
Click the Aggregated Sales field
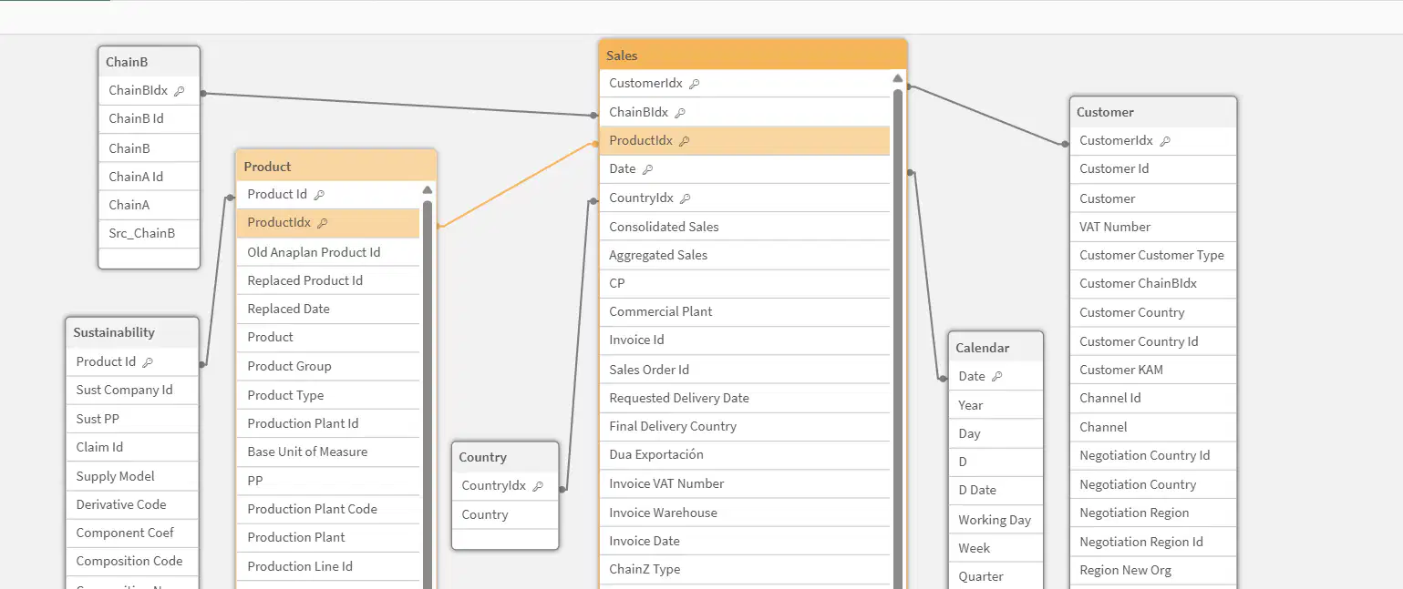745,255
